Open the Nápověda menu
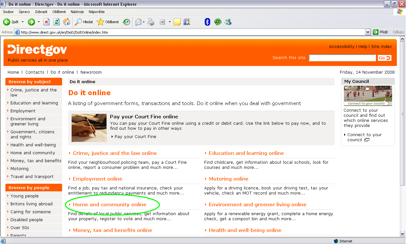 [97, 12]
